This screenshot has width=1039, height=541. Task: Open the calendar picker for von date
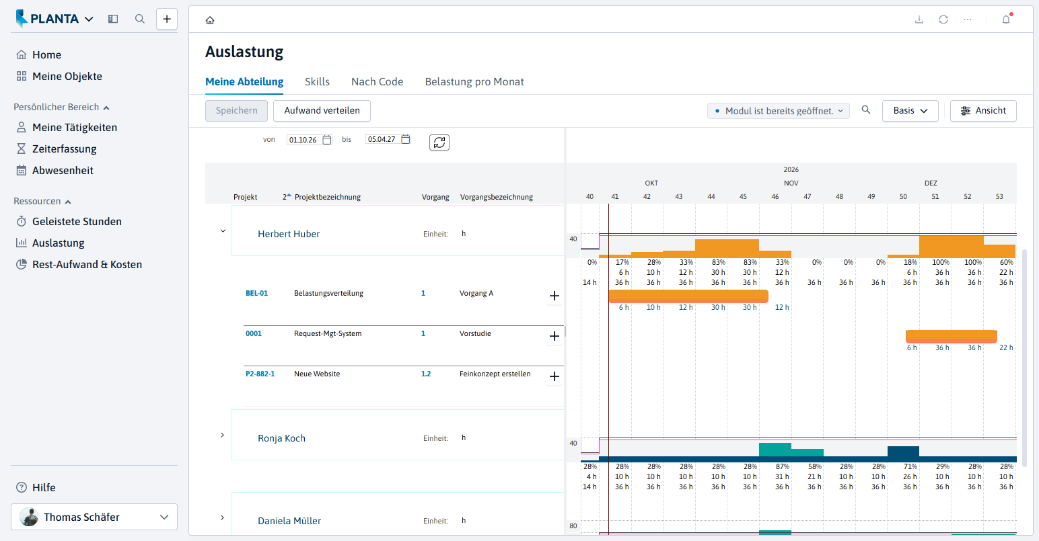pyautogui.click(x=327, y=140)
